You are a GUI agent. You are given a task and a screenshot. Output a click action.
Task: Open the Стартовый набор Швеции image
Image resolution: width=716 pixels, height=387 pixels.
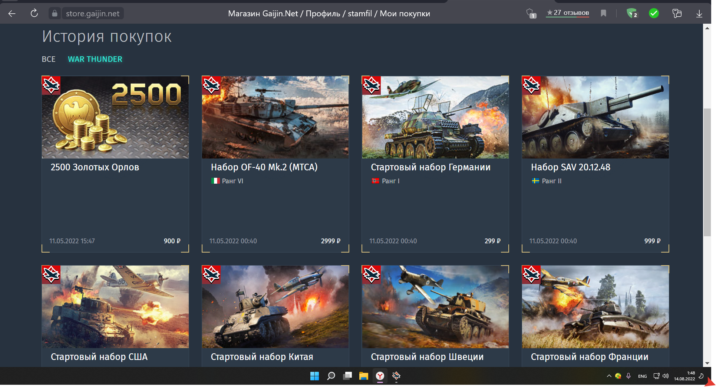click(x=435, y=307)
